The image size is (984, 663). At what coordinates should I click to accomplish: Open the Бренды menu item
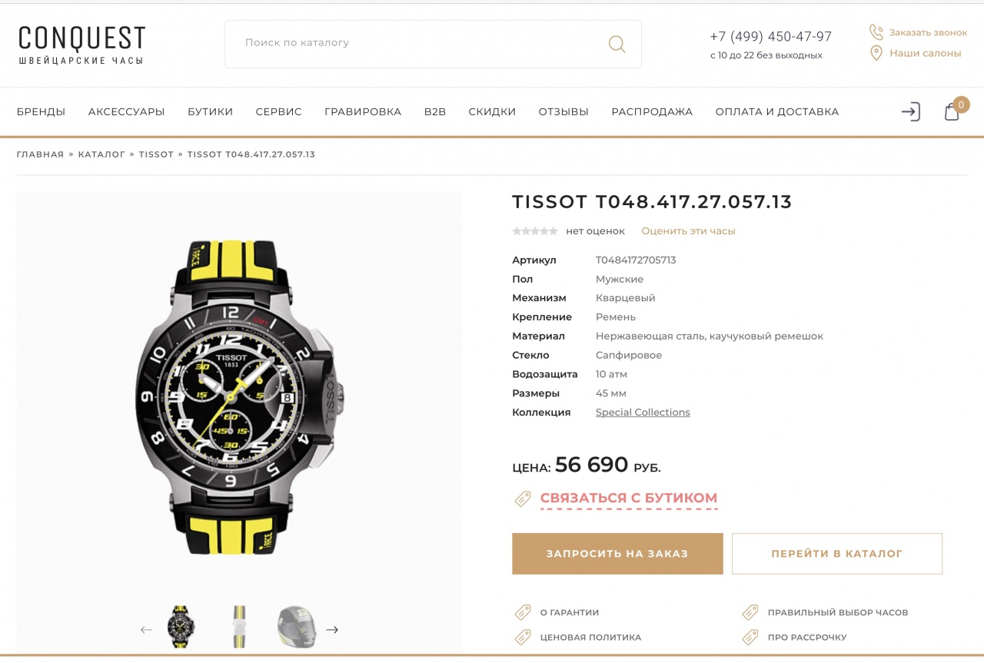point(41,112)
